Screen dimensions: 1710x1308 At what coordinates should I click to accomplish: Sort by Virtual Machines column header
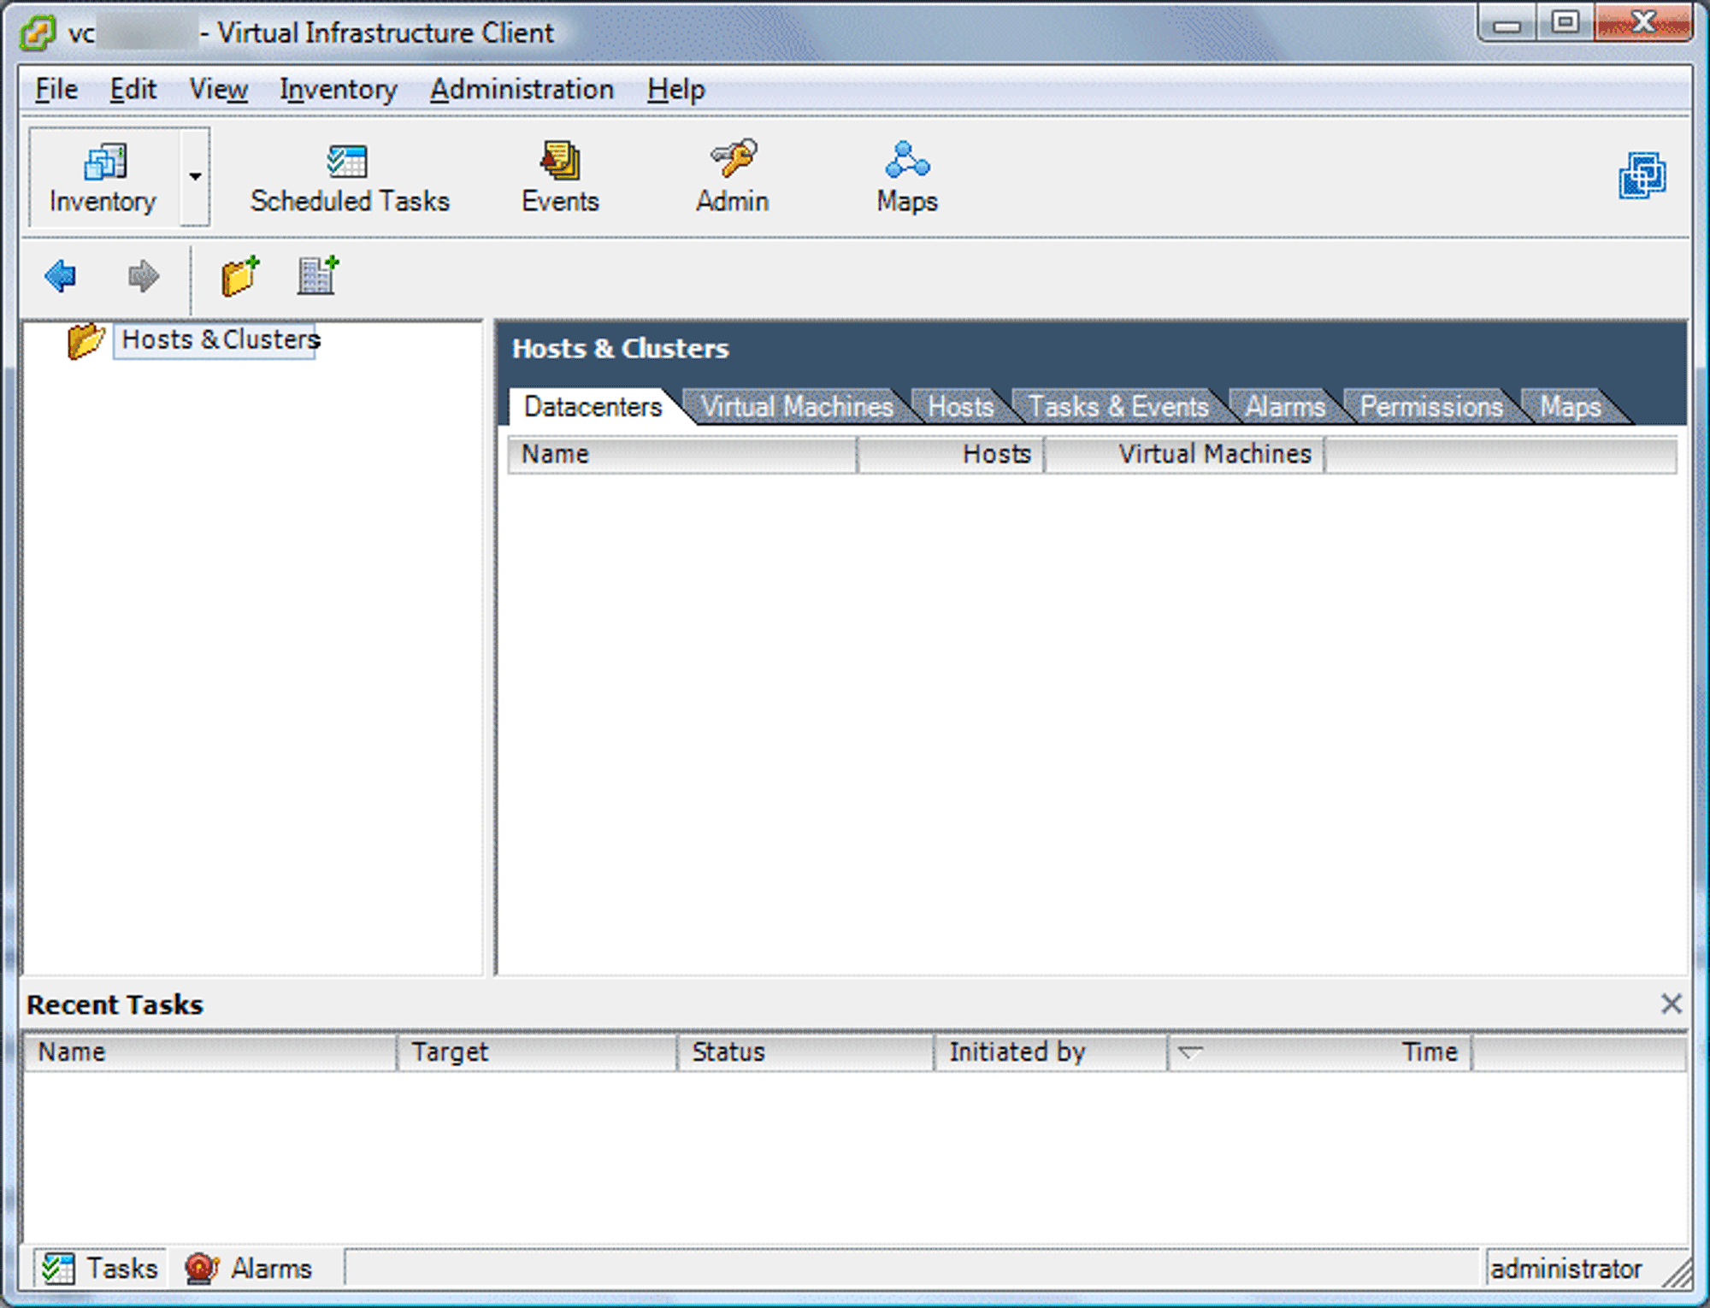tap(1184, 454)
